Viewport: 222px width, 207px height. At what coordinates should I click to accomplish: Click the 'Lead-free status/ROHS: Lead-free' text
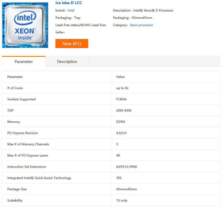pos(81,25)
